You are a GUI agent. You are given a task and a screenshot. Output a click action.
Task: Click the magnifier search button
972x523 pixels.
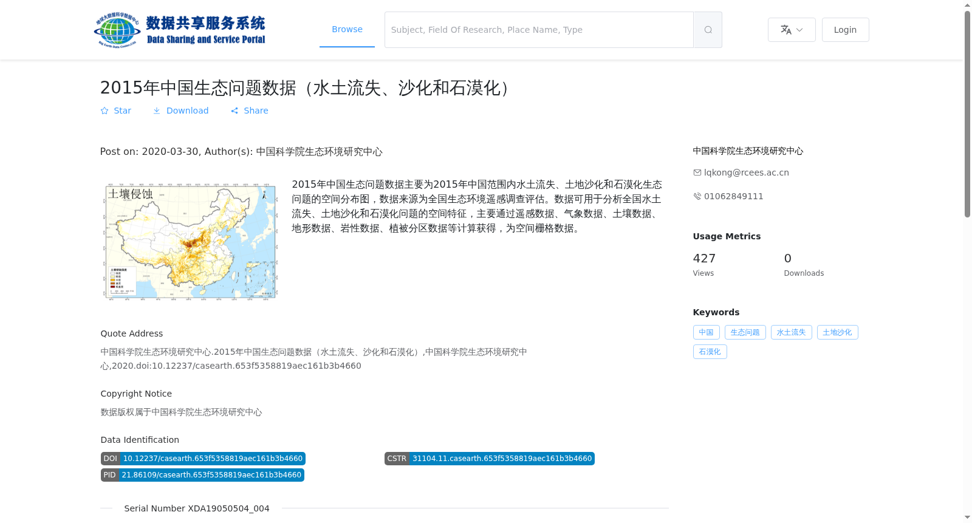click(708, 30)
